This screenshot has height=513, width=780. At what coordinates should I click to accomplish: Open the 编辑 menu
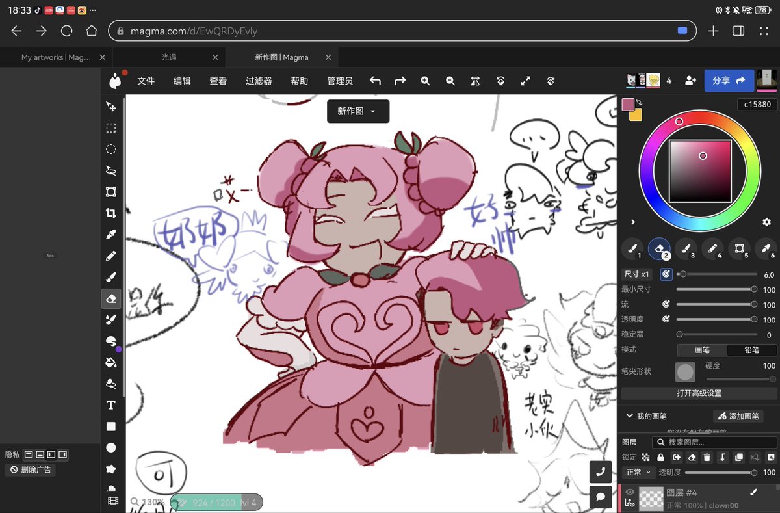pos(182,81)
